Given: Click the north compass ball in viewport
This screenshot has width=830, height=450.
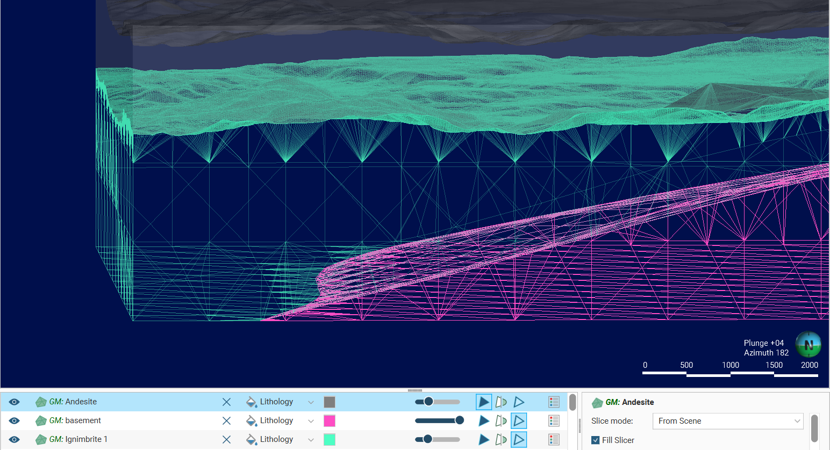Looking at the screenshot, I should point(808,344).
